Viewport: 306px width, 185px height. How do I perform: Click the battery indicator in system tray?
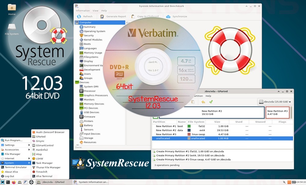(x=294, y=182)
